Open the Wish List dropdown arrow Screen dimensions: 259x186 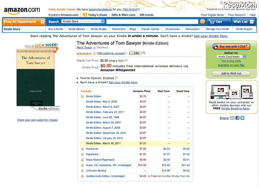tap(252, 21)
